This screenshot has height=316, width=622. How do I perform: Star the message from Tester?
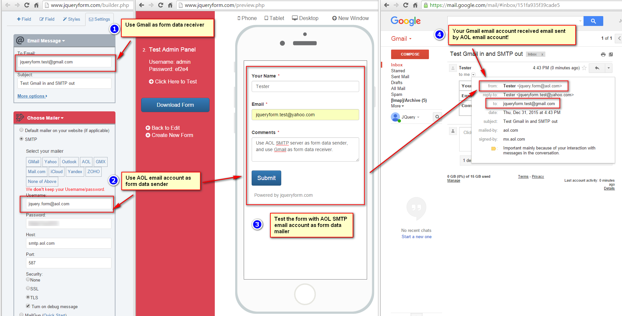tap(584, 68)
